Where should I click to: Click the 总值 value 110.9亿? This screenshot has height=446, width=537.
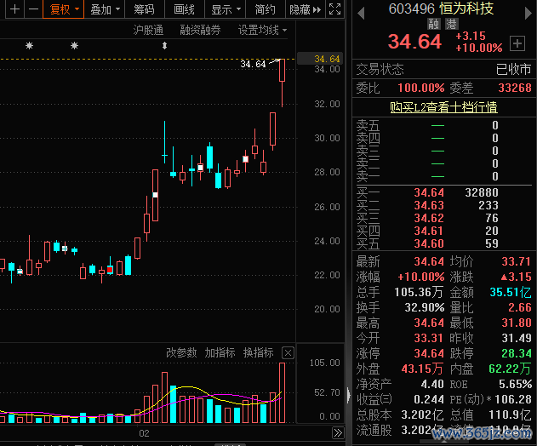click(510, 415)
